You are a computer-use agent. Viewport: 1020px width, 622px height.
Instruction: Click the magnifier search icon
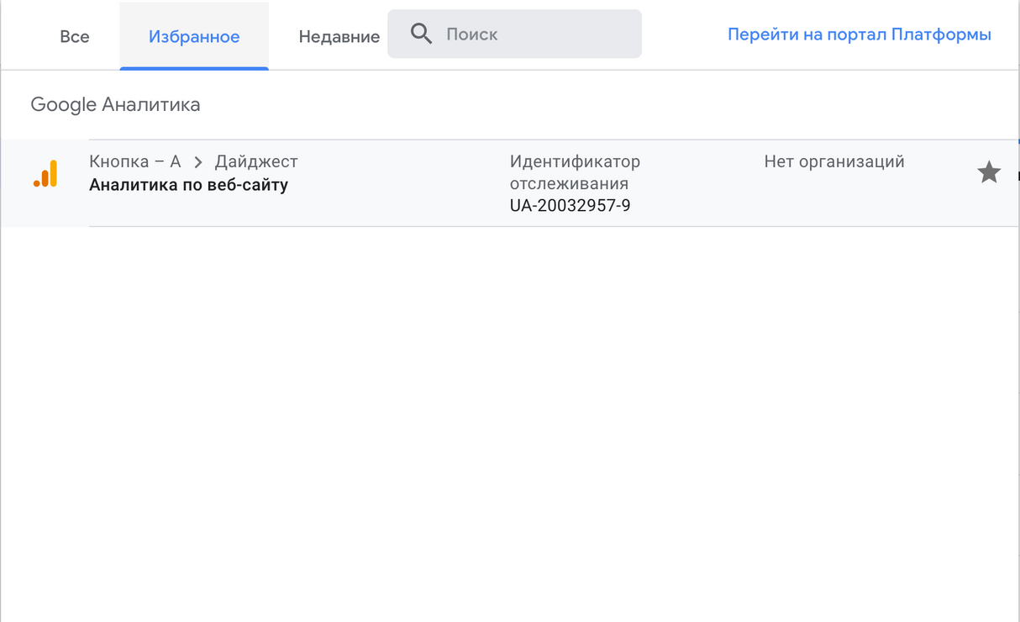click(x=421, y=34)
